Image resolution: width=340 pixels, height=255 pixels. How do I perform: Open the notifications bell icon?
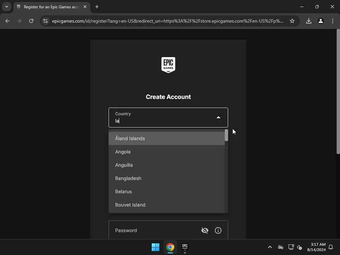tap(331, 247)
